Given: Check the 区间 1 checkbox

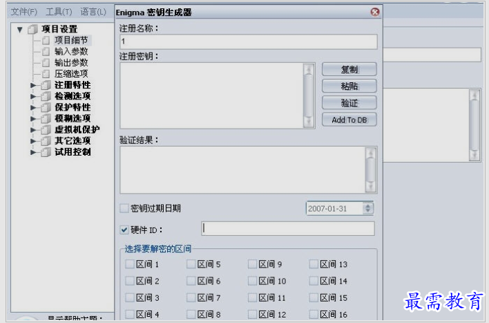Looking at the screenshot, I should [130, 264].
